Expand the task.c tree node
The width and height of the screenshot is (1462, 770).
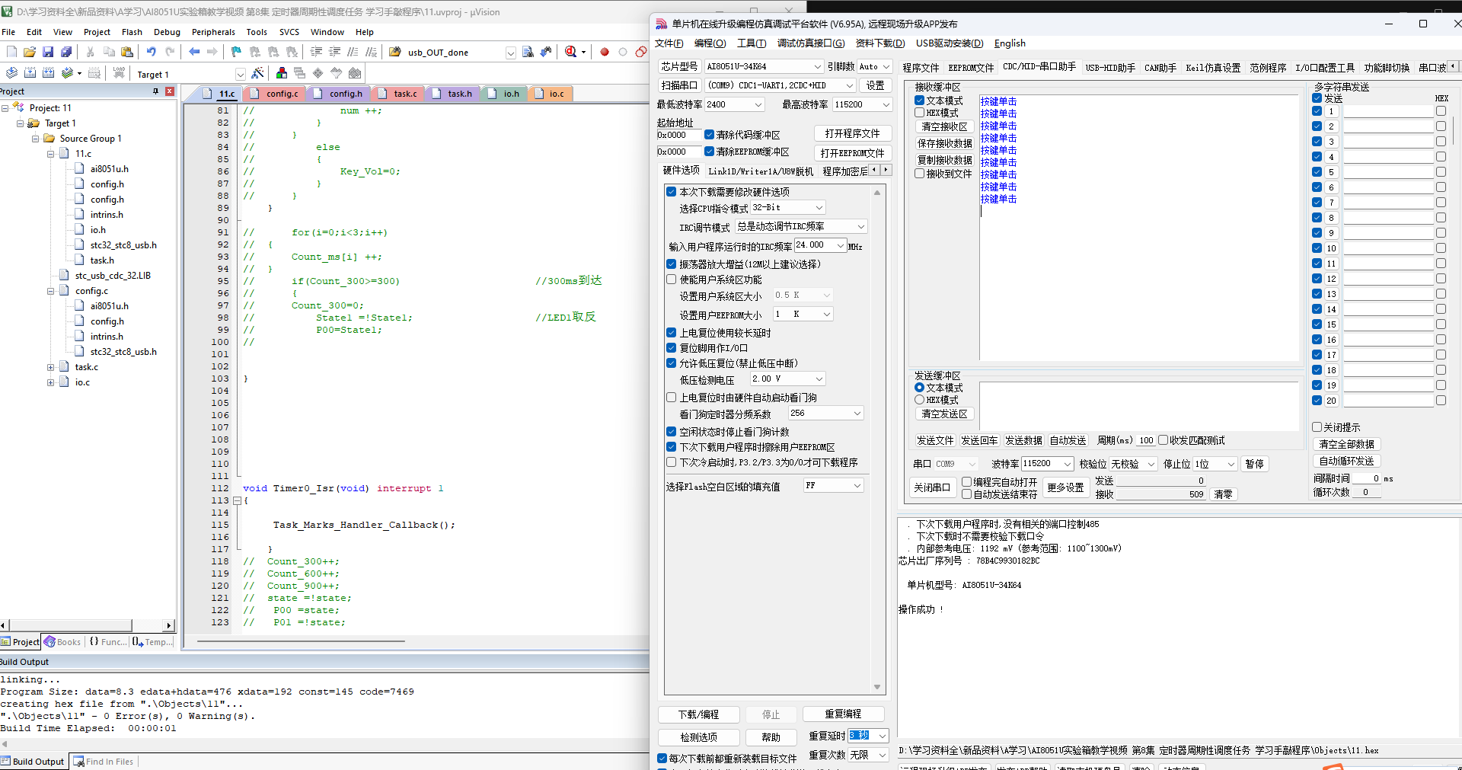tap(50, 367)
